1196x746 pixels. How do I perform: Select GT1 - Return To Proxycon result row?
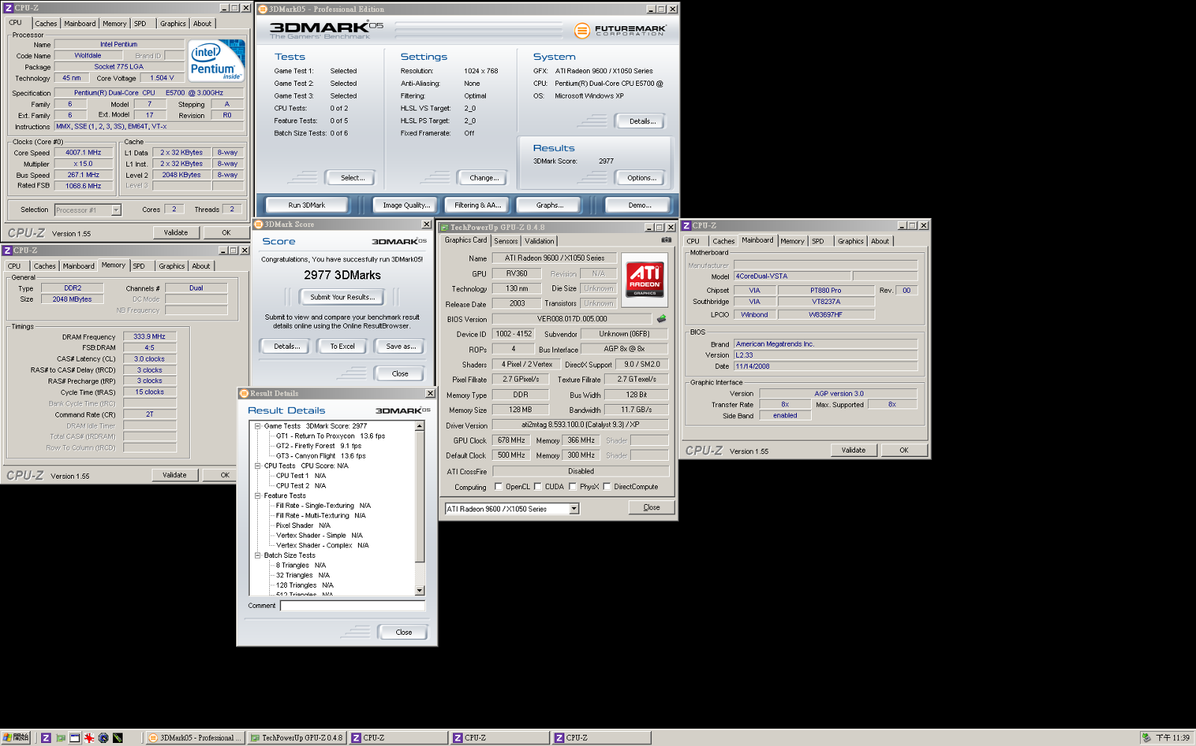coord(330,436)
